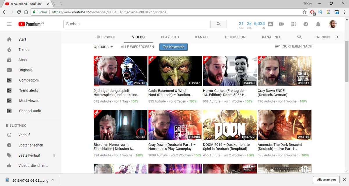Open Gray Dawn ENDE title
The width and height of the screenshot is (349, 186).
[x=273, y=93]
